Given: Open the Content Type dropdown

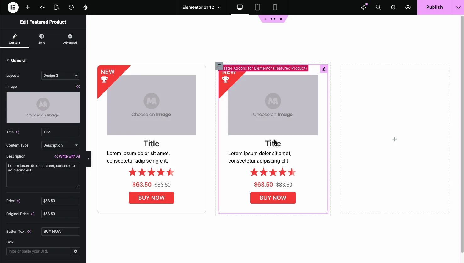Looking at the screenshot, I should pos(61,145).
